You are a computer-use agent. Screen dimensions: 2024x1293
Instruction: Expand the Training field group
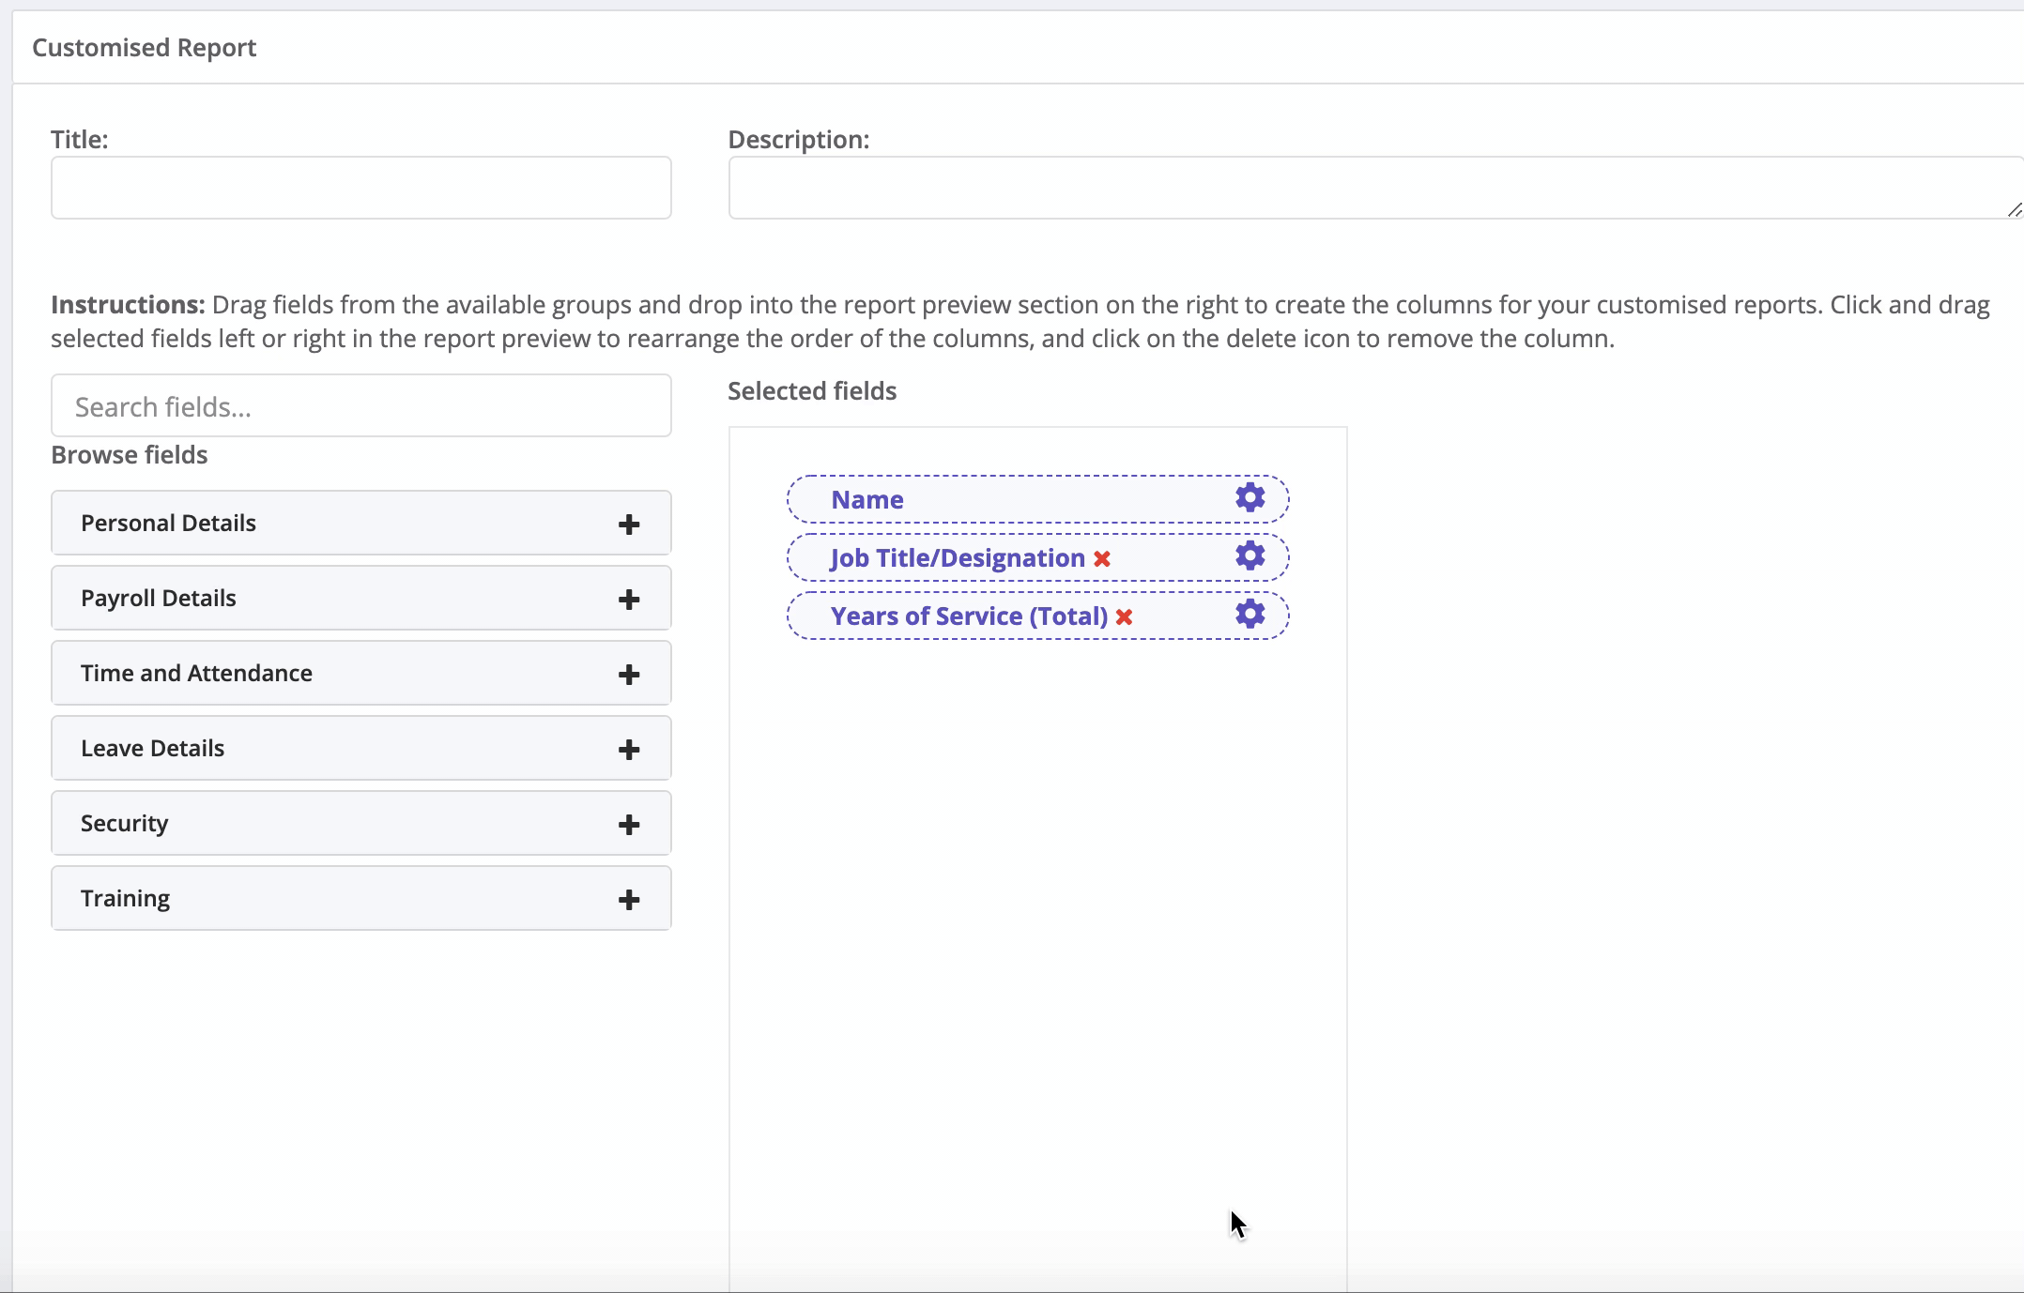click(x=361, y=898)
